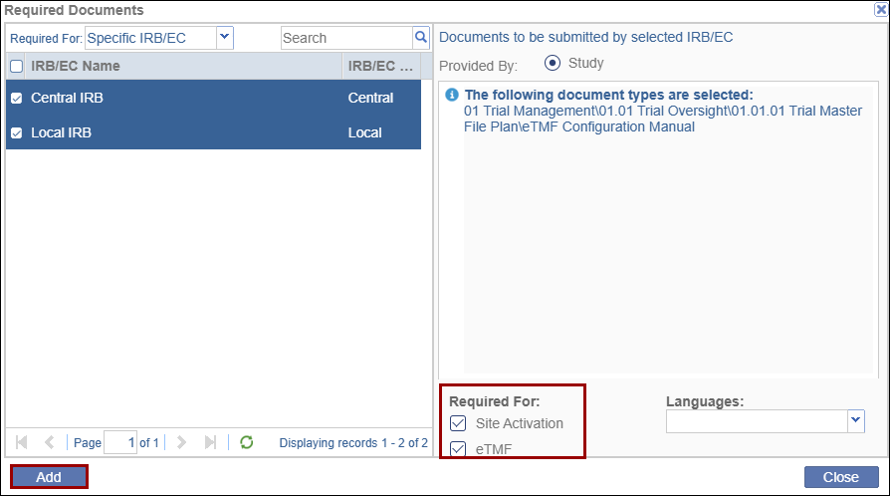This screenshot has height=496, width=890.
Task: Go to next page of records
Action: [x=182, y=442]
